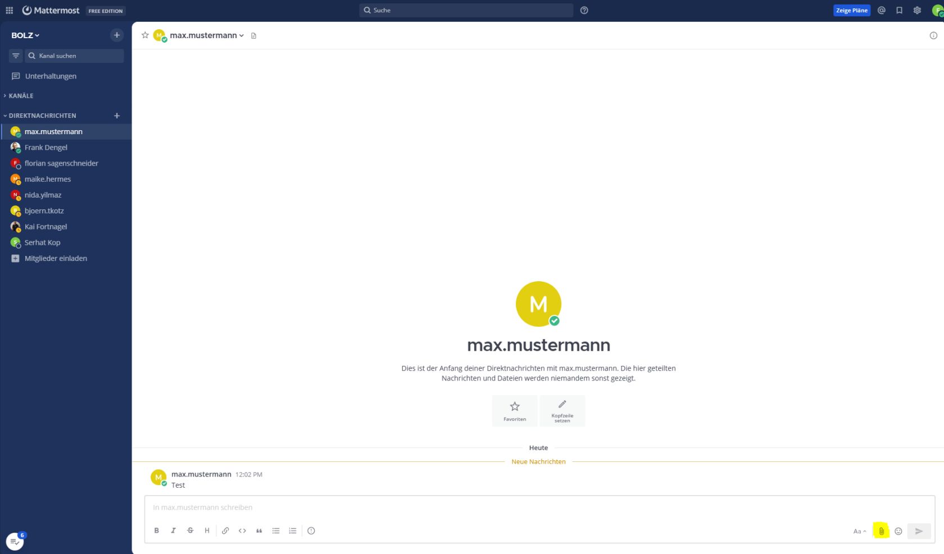The height and width of the screenshot is (554, 944).
Task: Toggle strikethrough text formatting
Action: [190, 530]
